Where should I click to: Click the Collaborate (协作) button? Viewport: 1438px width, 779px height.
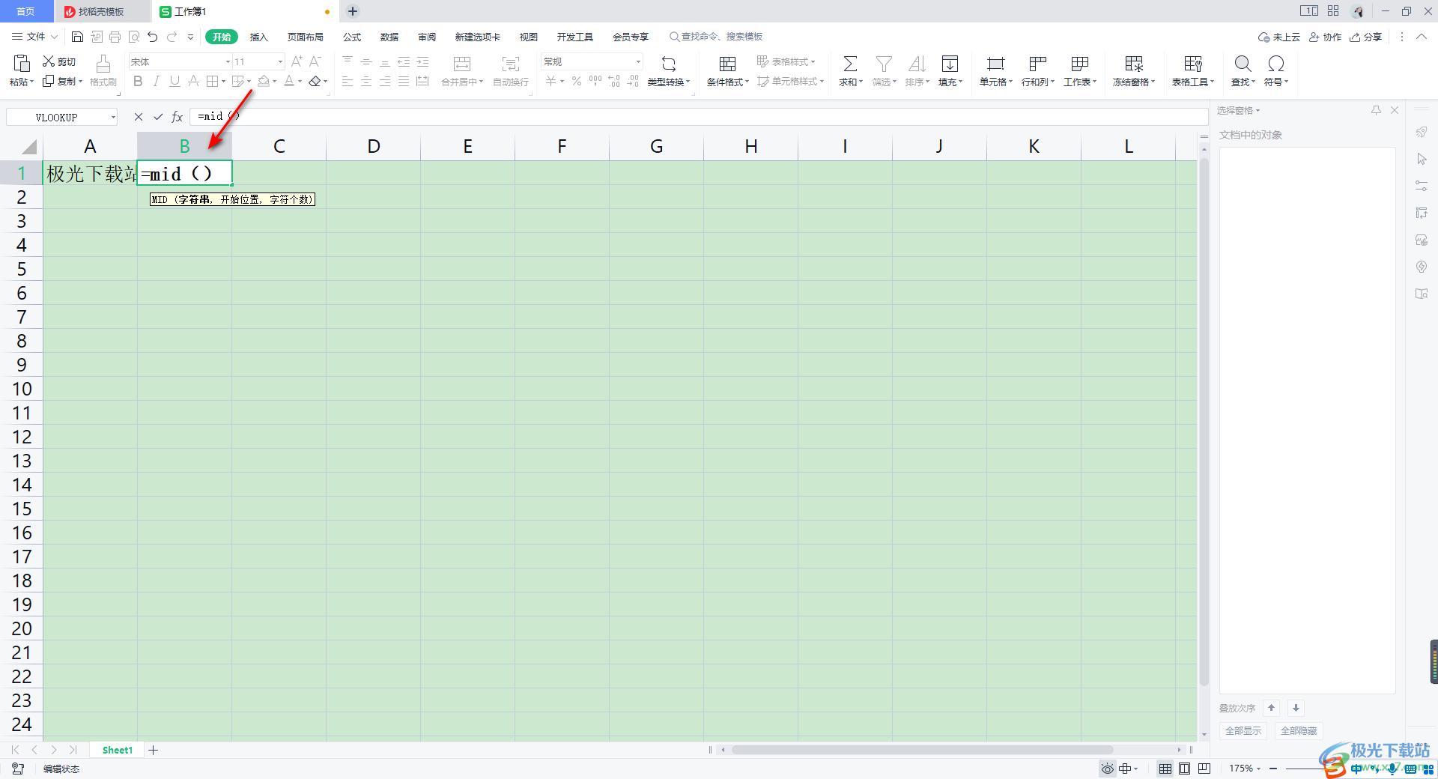tap(1325, 37)
